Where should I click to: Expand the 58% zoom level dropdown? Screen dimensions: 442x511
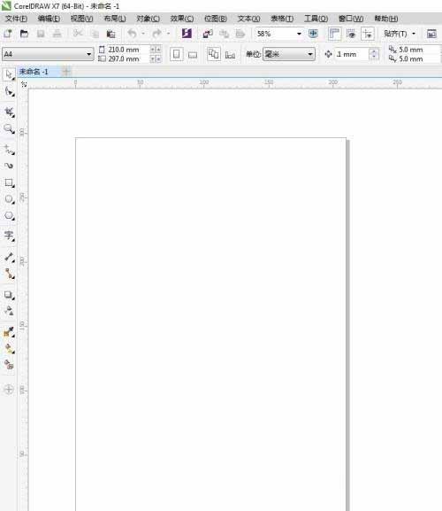[x=279, y=34]
